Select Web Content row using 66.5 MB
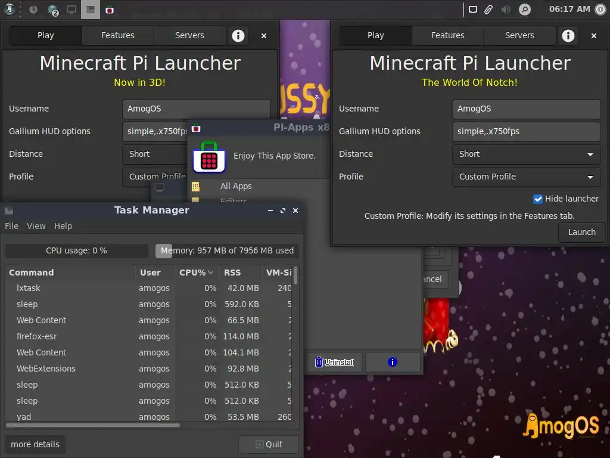Screen dimensions: 610x458 click(x=149, y=320)
